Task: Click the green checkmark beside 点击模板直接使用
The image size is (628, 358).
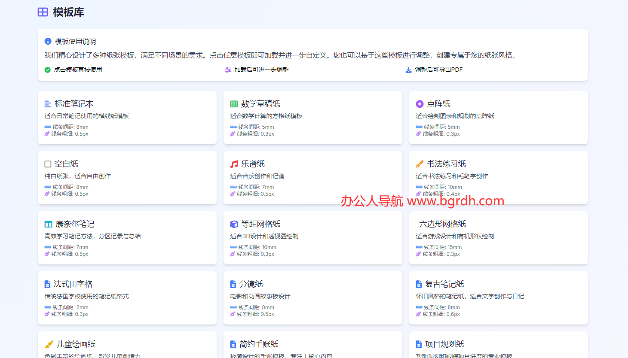Action: coord(47,70)
